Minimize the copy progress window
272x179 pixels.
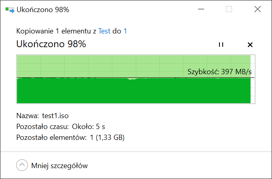(x=201, y=9)
